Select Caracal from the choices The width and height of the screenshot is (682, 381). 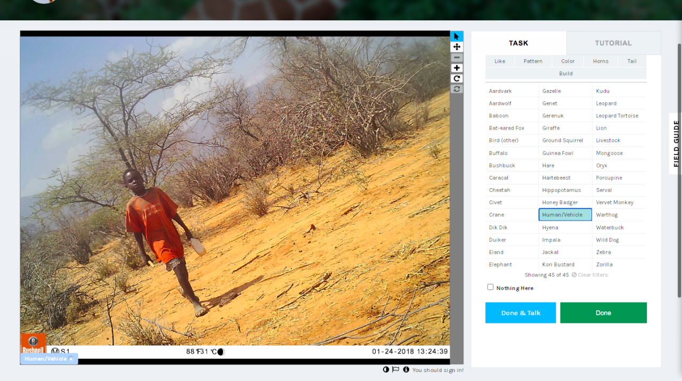click(x=512, y=177)
